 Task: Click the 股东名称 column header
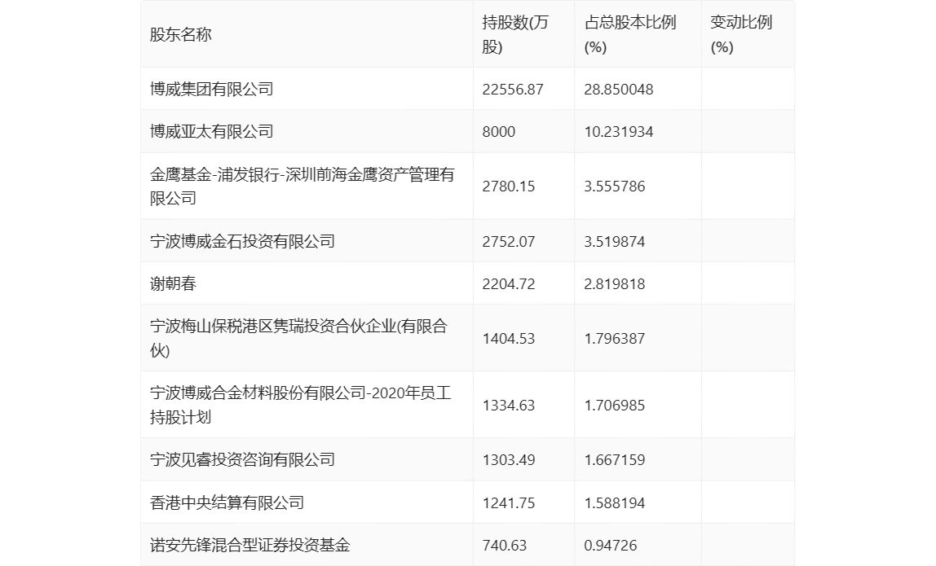(181, 34)
